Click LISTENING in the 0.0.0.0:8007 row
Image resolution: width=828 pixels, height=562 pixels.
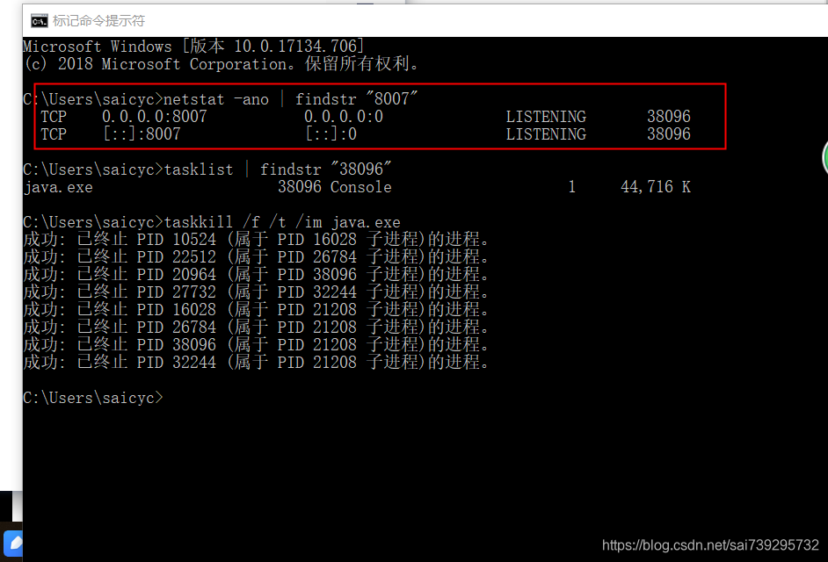click(x=546, y=117)
